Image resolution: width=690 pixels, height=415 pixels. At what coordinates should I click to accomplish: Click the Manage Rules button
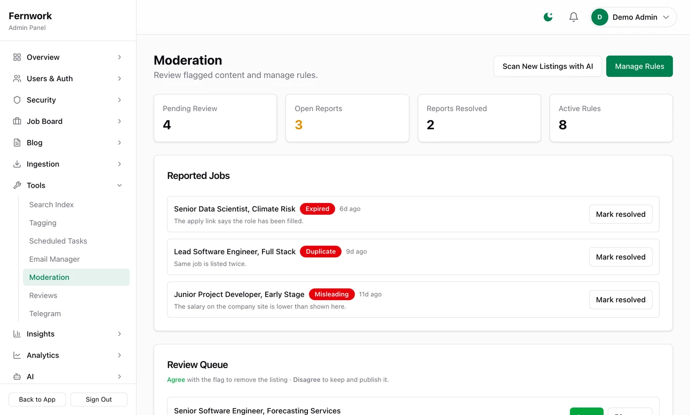tap(639, 66)
